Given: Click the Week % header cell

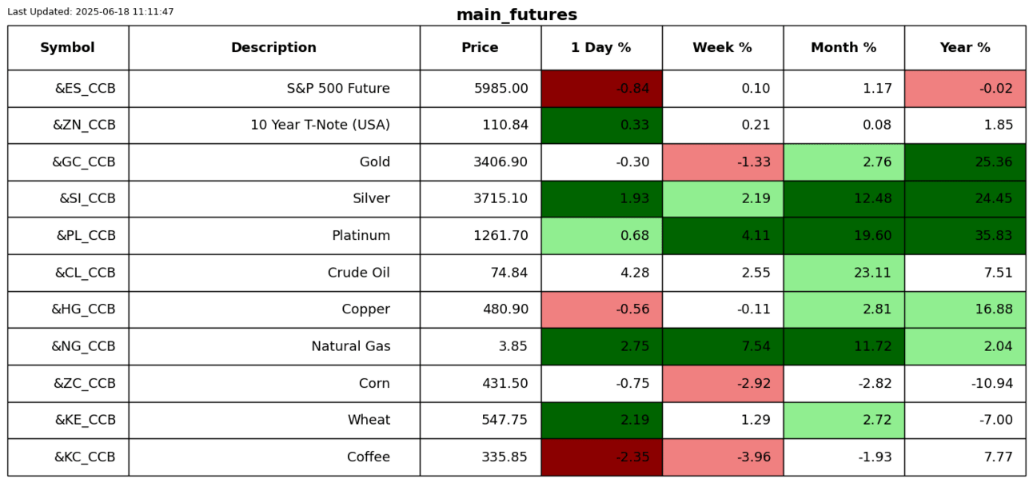Looking at the screenshot, I should (722, 48).
